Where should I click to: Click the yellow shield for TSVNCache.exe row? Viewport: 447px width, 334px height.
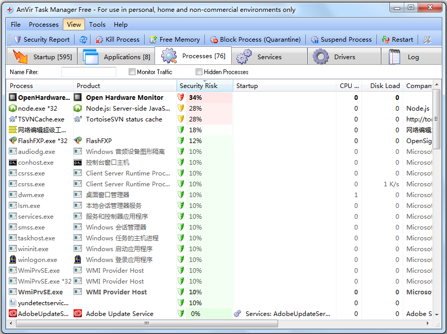coord(181,119)
